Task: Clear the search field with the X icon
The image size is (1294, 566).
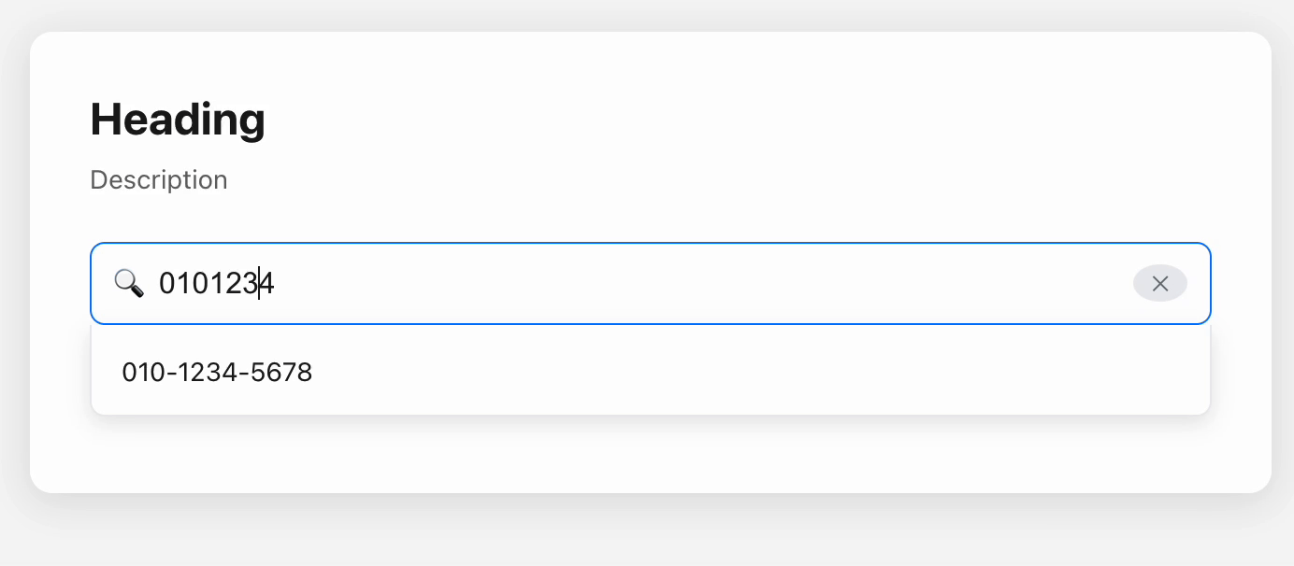Action: coord(1159,284)
